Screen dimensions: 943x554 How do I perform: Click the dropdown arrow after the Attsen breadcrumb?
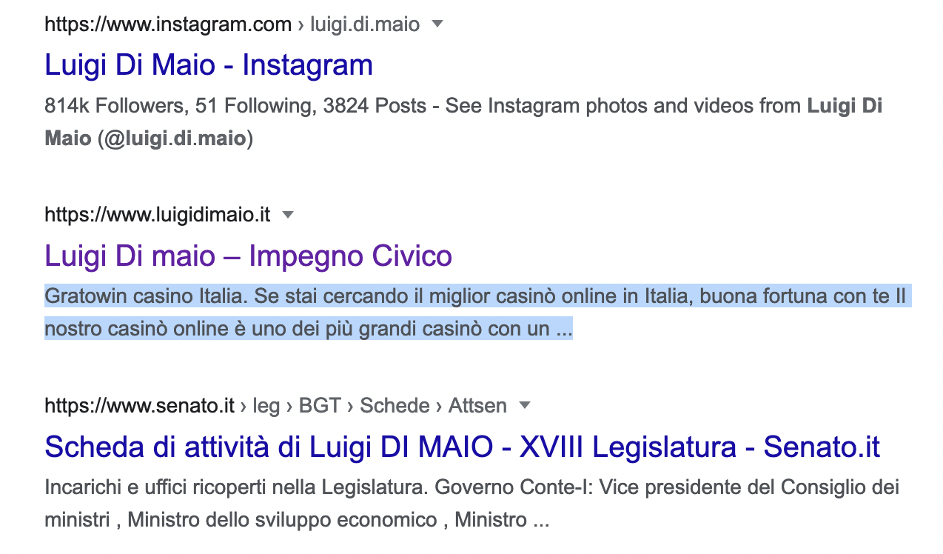pos(525,406)
